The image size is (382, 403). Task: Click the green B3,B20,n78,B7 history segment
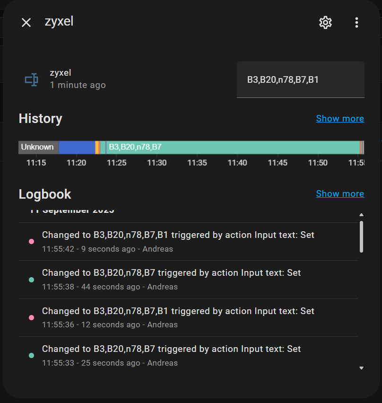232,147
